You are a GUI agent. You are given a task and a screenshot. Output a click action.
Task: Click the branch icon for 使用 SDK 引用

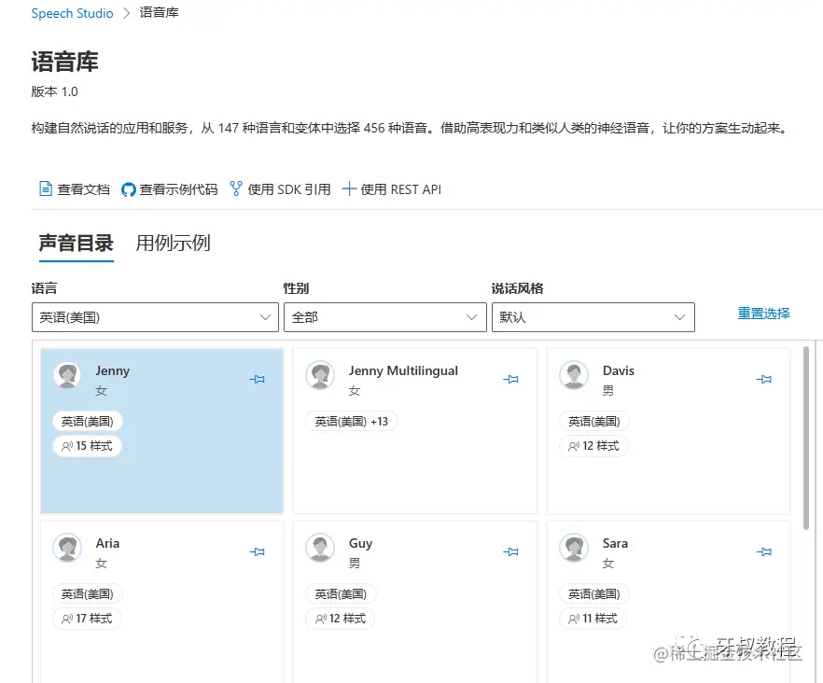236,188
